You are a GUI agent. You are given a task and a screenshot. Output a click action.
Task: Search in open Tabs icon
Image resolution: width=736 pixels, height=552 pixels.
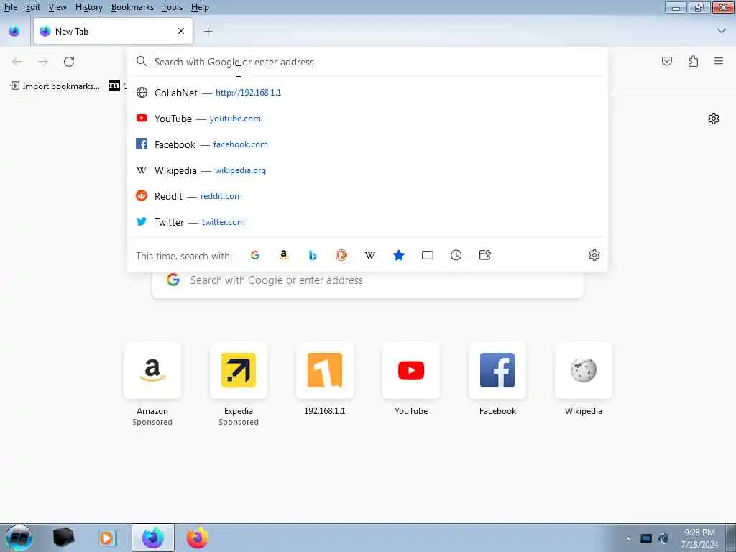[x=428, y=255]
